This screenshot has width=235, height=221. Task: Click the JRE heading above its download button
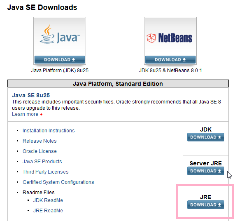(x=206, y=197)
